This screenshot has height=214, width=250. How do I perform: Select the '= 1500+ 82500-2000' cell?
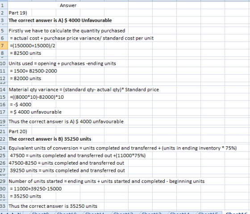pyautogui.click(x=33, y=71)
